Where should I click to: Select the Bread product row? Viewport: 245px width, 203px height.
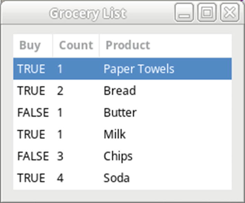pyautogui.click(x=120, y=91)
